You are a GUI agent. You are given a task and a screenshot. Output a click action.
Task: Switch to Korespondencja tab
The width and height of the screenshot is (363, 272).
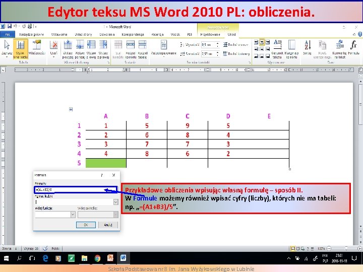coord(133,34)
